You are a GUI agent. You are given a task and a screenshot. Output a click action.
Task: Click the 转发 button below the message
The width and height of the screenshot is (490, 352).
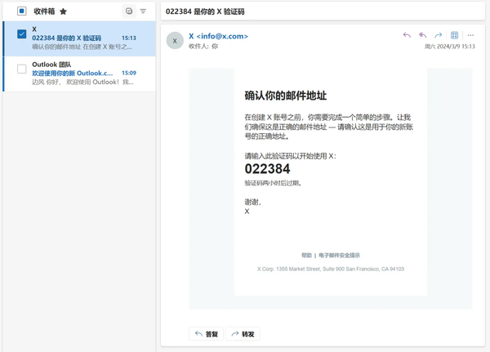[243, 334]
